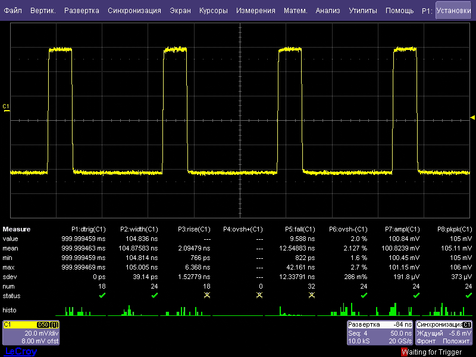Select the P4:ovsh+ measurement column header
The height and width of the screenshot is (357, 476).
pos(243,229)
